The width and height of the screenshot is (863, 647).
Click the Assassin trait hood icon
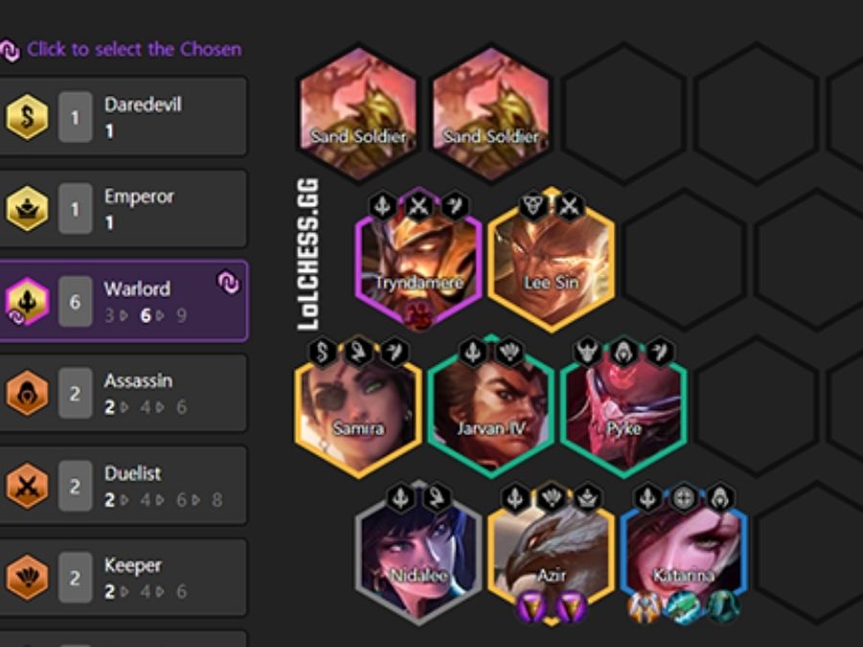click(27, 393)
